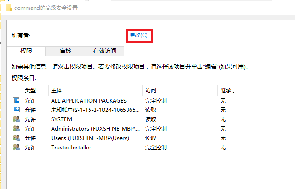Open the 有效访问 tab
The height and width of the screenshot is (189, 295).
[104, 51]
